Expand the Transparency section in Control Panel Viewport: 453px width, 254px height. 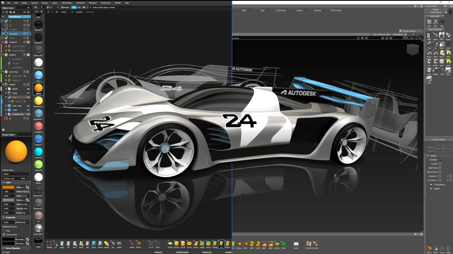click(431, 185)
